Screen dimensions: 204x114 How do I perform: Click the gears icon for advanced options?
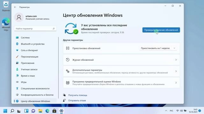coord(68,71)
